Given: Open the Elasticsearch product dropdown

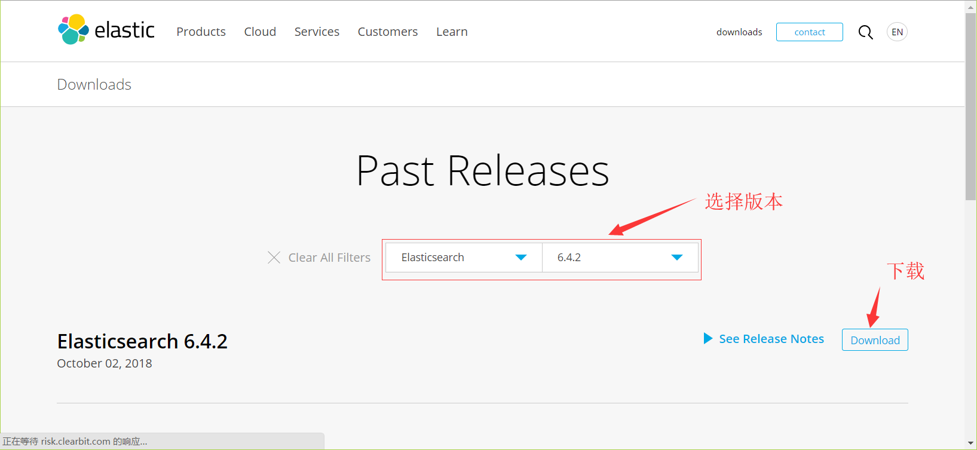Looking at the screenshot, I should pos(464,258).
